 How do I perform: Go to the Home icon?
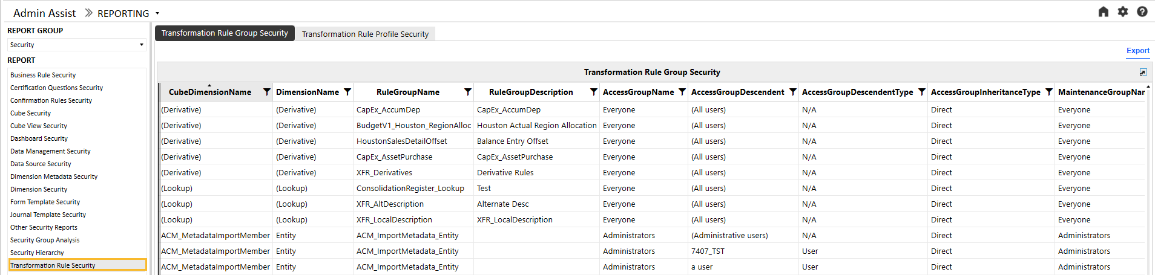pyautogui.click(x=1104, y=11)
